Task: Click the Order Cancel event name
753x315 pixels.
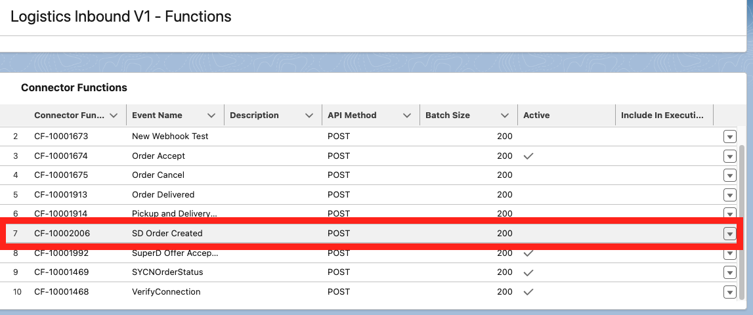Action: pyautogui.click(x=158, y=175)
